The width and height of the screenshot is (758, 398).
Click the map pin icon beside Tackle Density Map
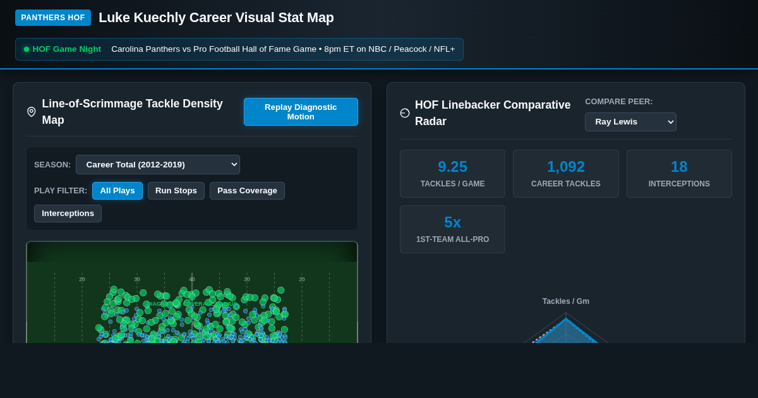pyautogui.click(x=32, y=112)
